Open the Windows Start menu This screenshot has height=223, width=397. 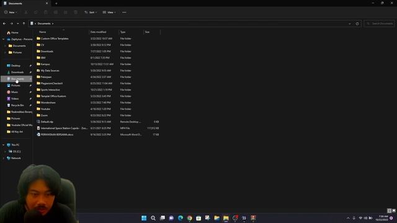pyautogui.click(x=144, y=218)
